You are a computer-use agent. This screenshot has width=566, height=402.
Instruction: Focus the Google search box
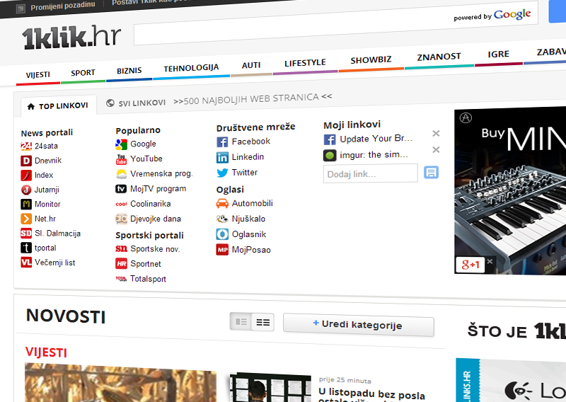coord(335,25)
